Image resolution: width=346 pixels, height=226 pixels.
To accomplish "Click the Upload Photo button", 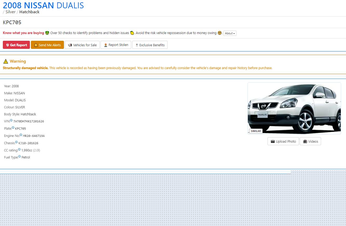I will pos(283,141).
